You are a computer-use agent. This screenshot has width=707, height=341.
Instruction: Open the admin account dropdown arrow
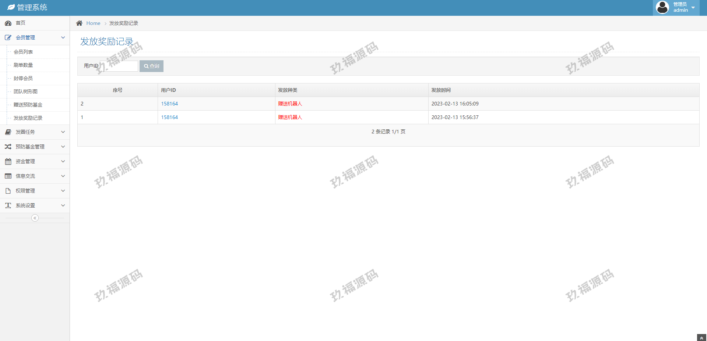[x=693, y=8]
